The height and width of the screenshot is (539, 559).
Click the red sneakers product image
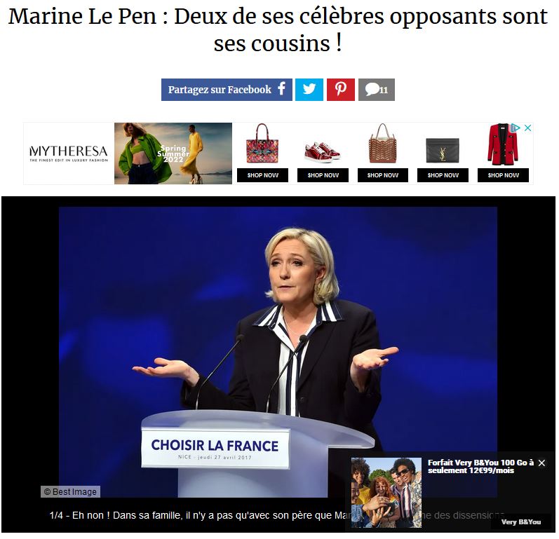(323, 152)
